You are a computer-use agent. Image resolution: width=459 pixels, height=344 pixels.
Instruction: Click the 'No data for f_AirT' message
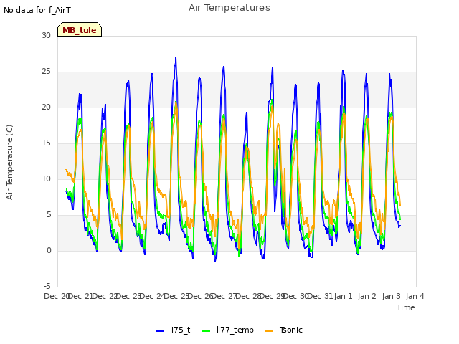(x=37, y=10)
